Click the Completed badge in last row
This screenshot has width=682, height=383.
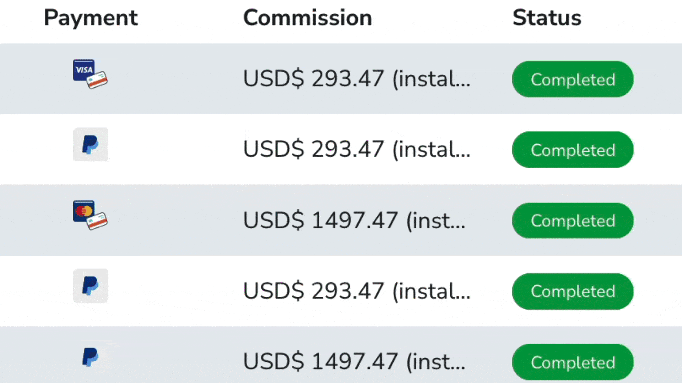click(573, 362)
